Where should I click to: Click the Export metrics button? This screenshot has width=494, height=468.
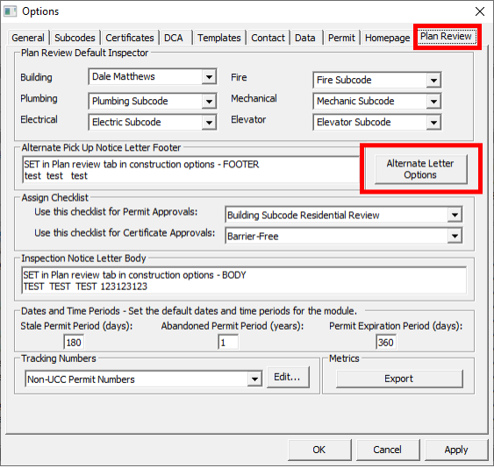click(399, 379)
